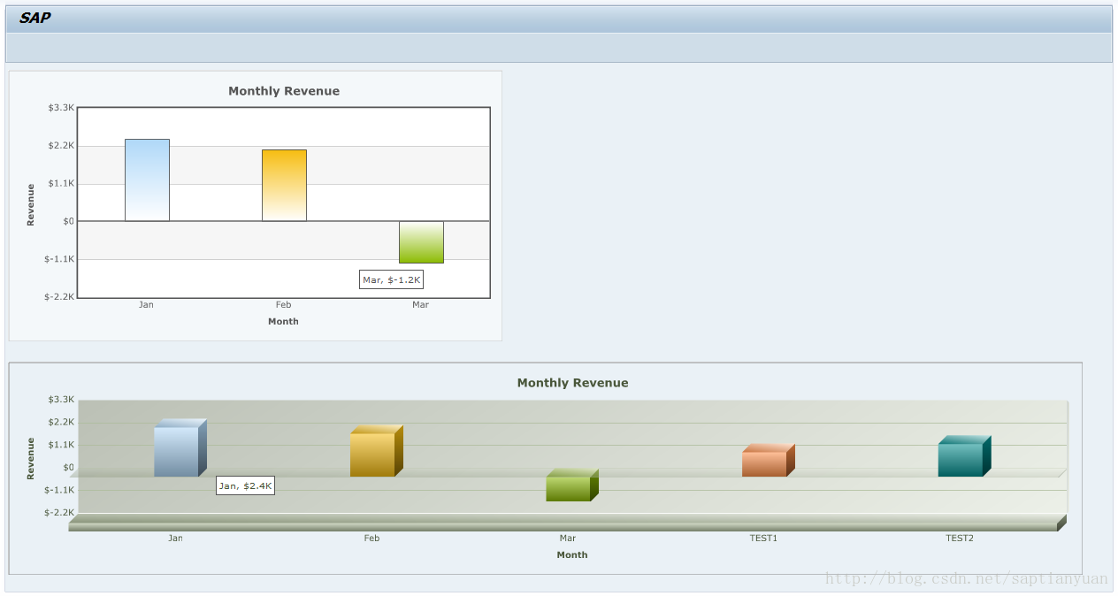
Task: Click the Jan label under bottom chart
Action: 176,538
